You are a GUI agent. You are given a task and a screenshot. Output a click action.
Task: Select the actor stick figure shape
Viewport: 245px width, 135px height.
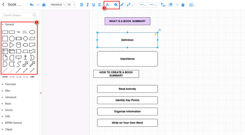[x=25, y=58]
